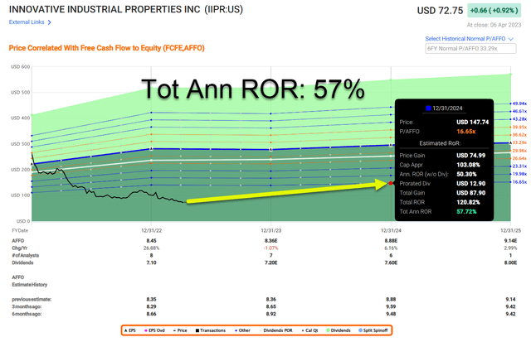
Task: Click the 26.88% Chg/Yr value
Action: [151, 248]
